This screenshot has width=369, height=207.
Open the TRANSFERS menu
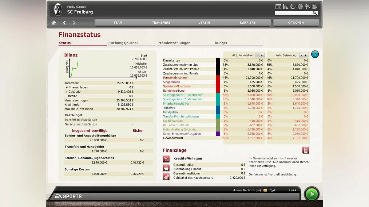click(x=161, y=23)
